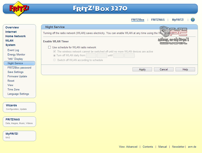The width and height of the screenshot is (202, 153).
Task: Open Event Log page
Action: click(13, 50)
